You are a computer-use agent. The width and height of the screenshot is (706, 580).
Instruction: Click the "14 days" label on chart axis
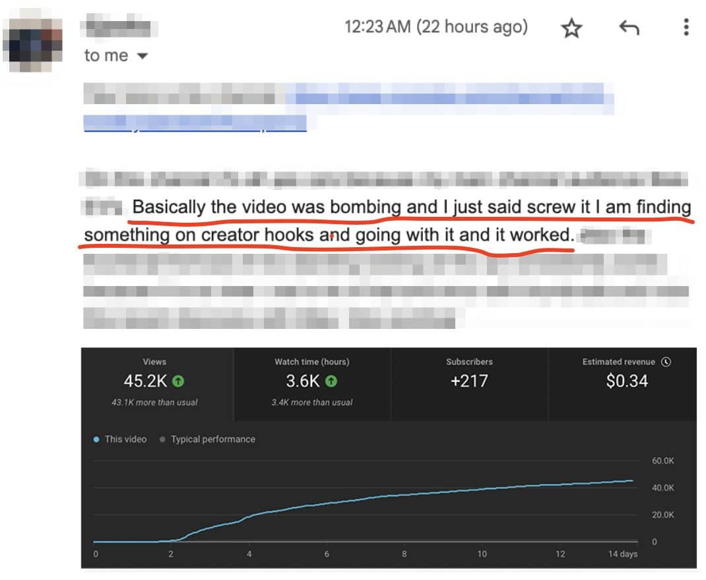[622, 554]
